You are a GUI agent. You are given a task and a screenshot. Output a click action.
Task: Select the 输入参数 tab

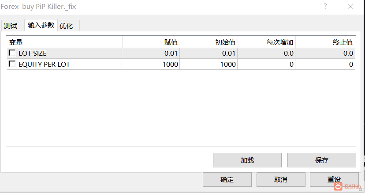(x=41, y=25)
